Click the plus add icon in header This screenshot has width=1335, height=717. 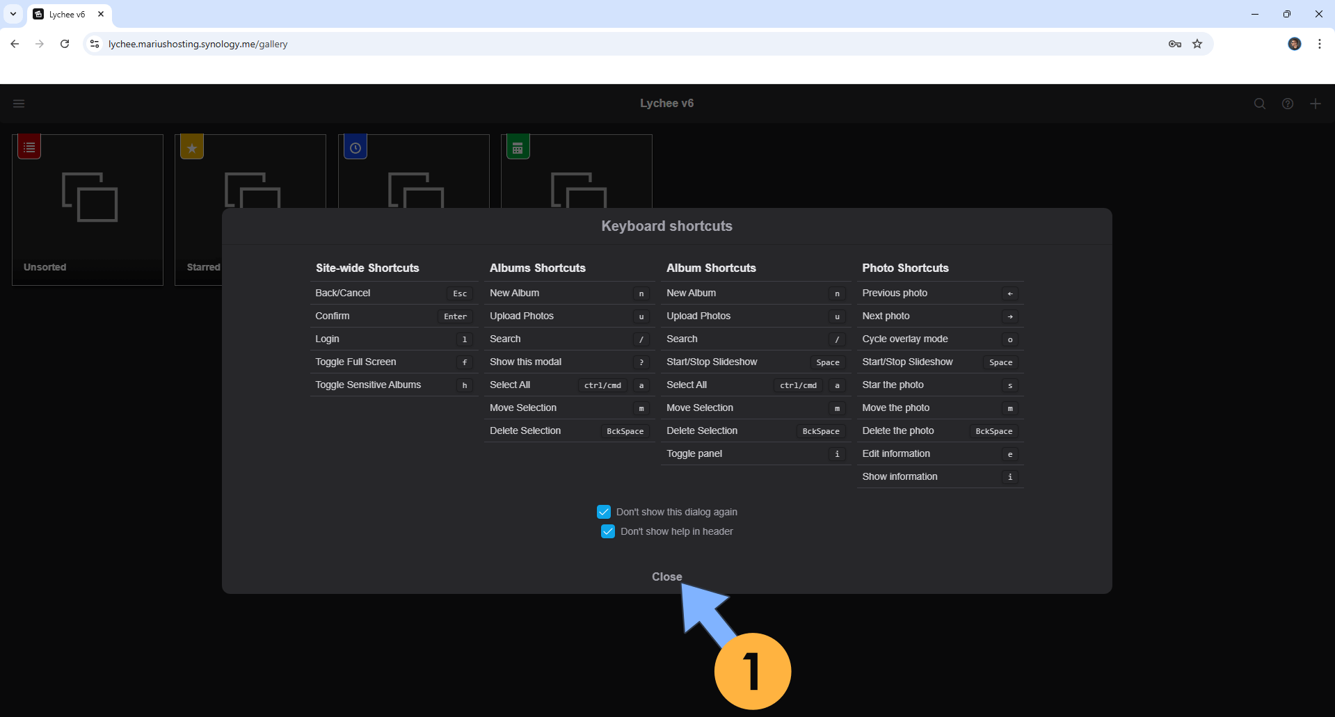pyautogui.click(x=1316, y=104)
